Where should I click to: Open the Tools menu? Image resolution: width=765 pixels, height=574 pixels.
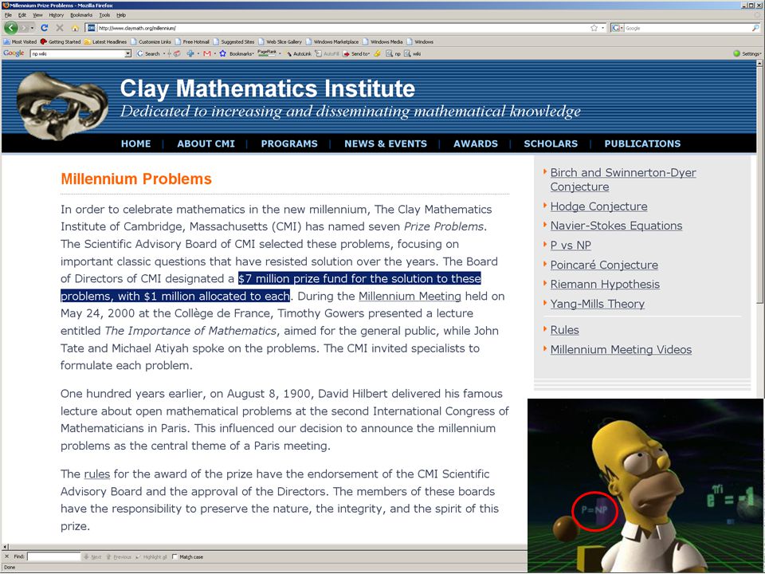(x=104, y=15)
